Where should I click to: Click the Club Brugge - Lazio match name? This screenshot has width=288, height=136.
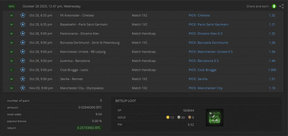click(74, 70)
